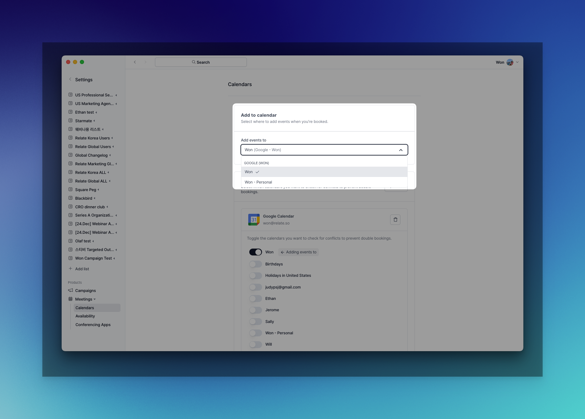Collapse the Meetings section arrow
Image resolution: width=585 pixels, height=419 pixels.
click(x=95, y=299)
